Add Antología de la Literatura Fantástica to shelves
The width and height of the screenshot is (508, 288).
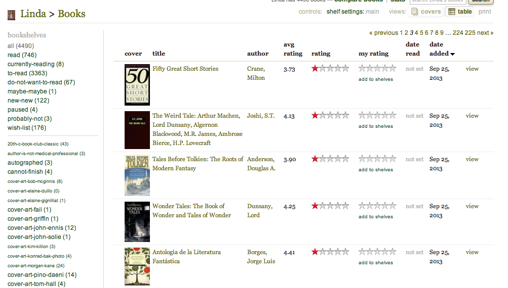pyautogui.click(x=375, y=263)
